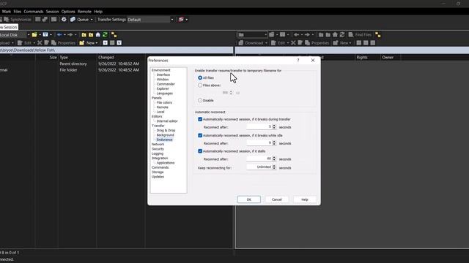The image size is (469, 263).
Task: Click the remote panel back arrow
Action: (x=296, y=35)
